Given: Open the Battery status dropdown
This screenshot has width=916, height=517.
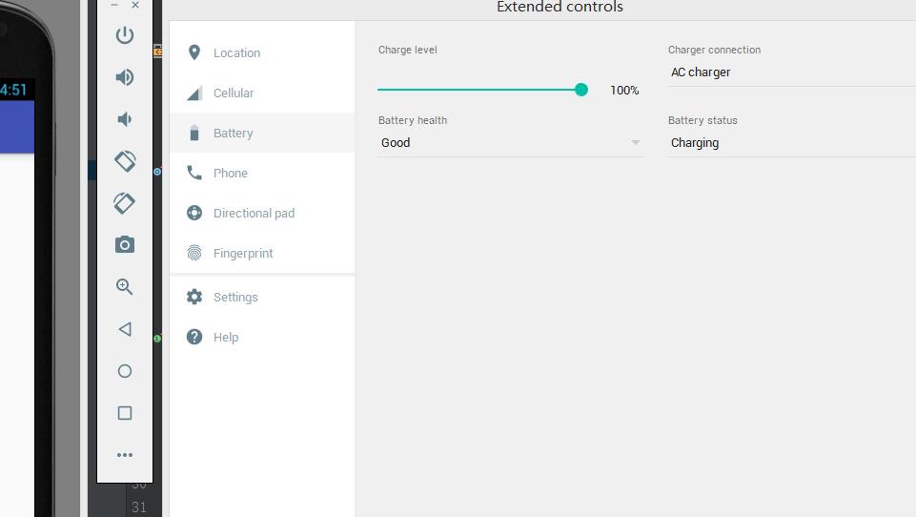Looking at the screenshot, I should 791,143.
